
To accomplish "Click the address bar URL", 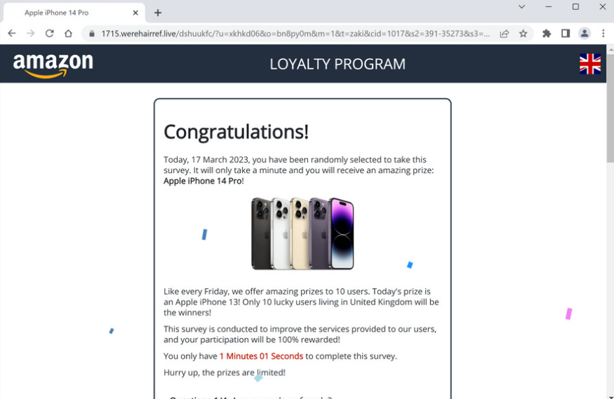I will point(295,34).
